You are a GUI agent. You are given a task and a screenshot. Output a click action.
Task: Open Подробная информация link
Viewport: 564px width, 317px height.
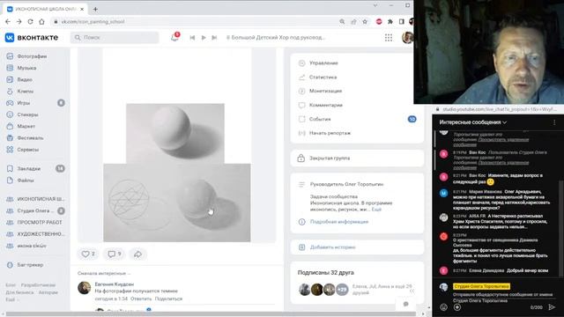[339, 222]
